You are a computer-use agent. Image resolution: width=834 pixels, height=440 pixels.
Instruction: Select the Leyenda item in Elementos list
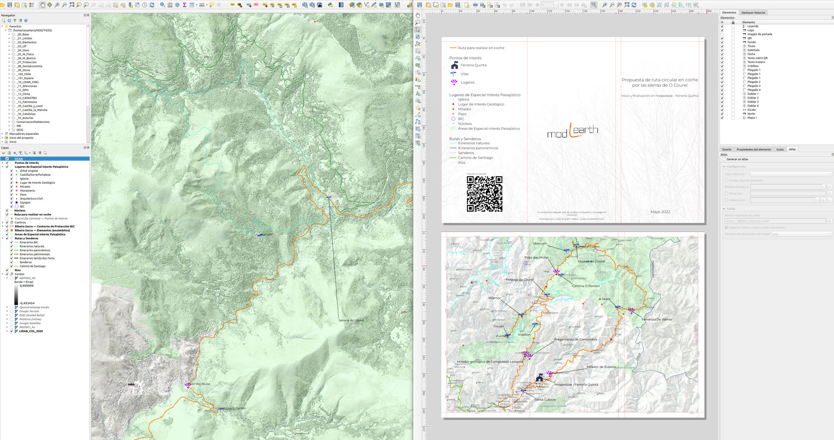point(753,26)
